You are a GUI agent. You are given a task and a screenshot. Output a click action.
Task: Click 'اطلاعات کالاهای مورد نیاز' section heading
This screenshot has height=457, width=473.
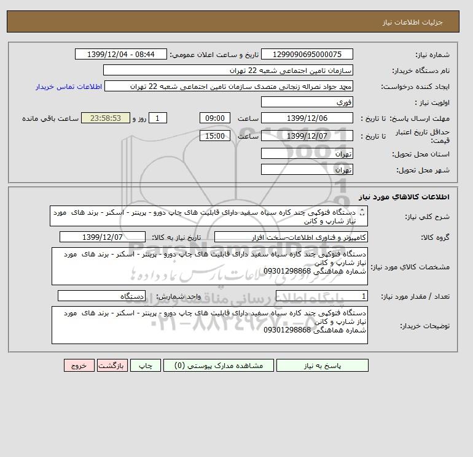click(404, 197)
